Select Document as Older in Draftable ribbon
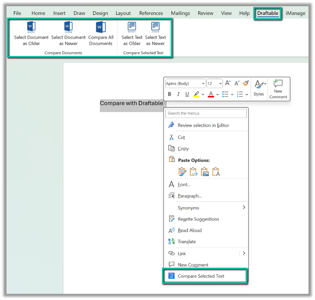 [31, 34]
